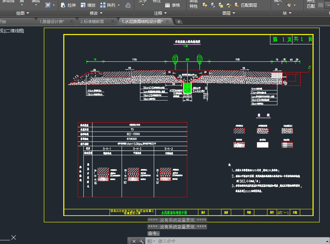
Task: Click the 缩放 (Scale) label
Action: point(91,5)
